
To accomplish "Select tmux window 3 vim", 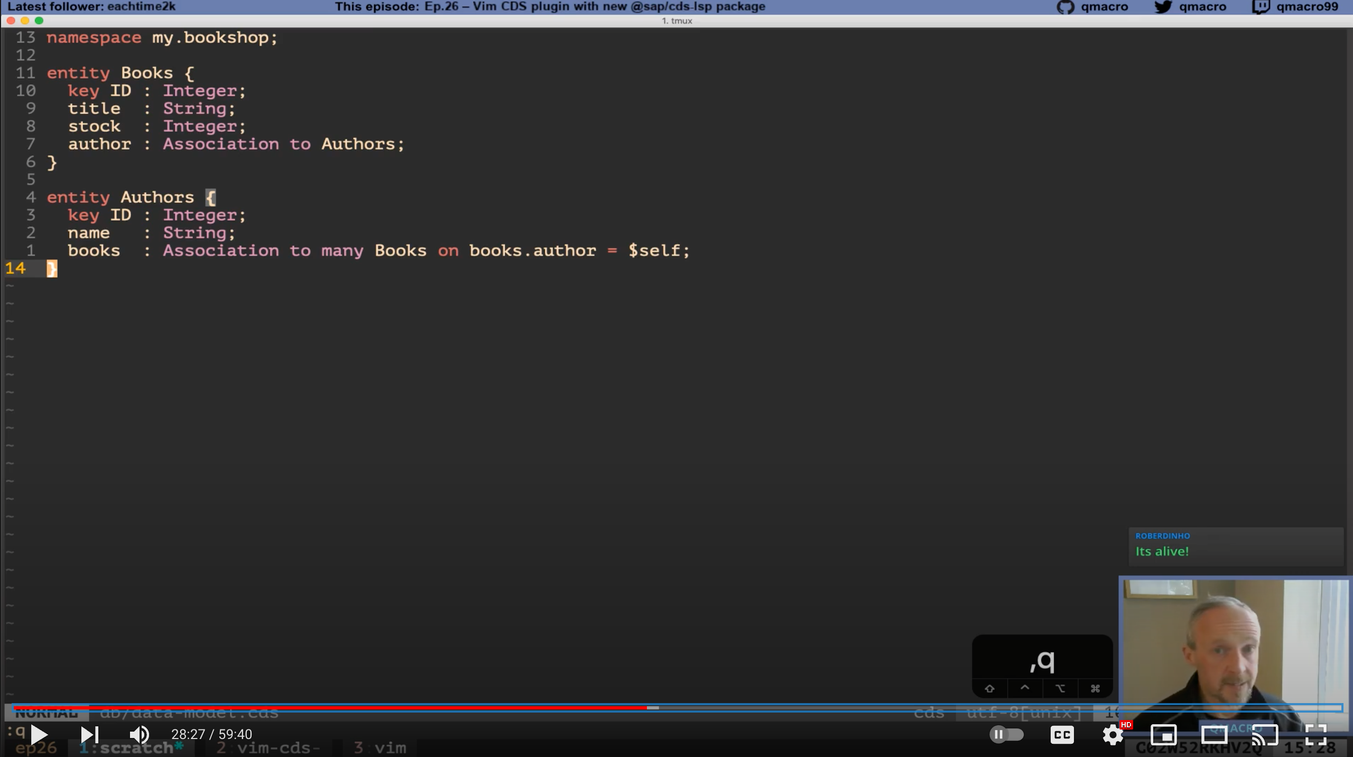I will click(380, 747).
